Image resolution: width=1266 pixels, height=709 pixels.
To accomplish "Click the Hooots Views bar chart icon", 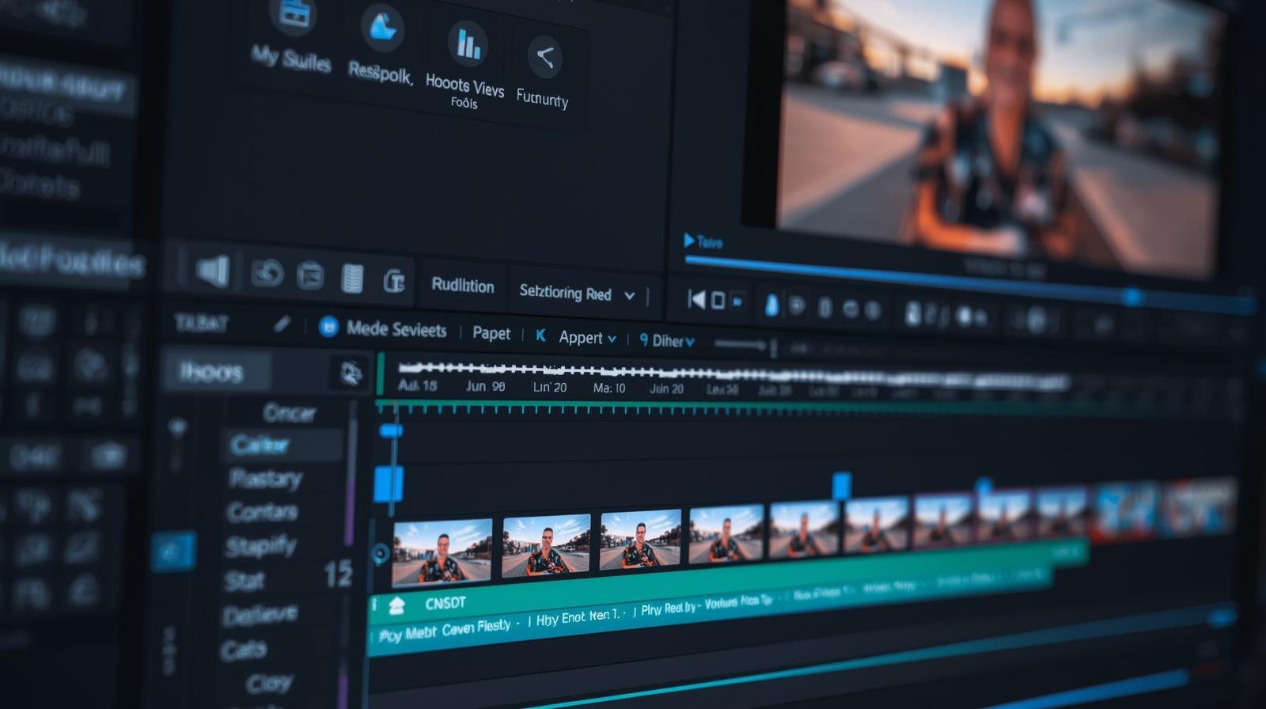I will 468,44.
